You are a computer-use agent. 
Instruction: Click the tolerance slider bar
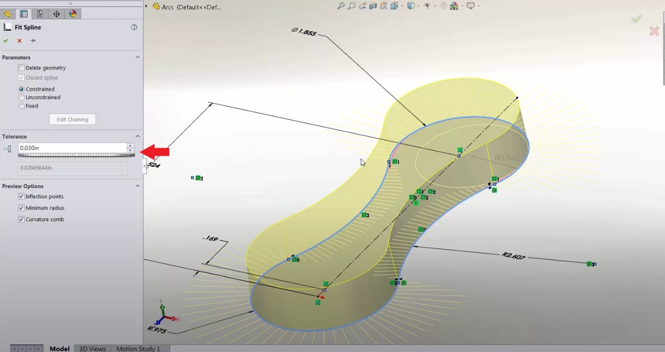(76, 155)
